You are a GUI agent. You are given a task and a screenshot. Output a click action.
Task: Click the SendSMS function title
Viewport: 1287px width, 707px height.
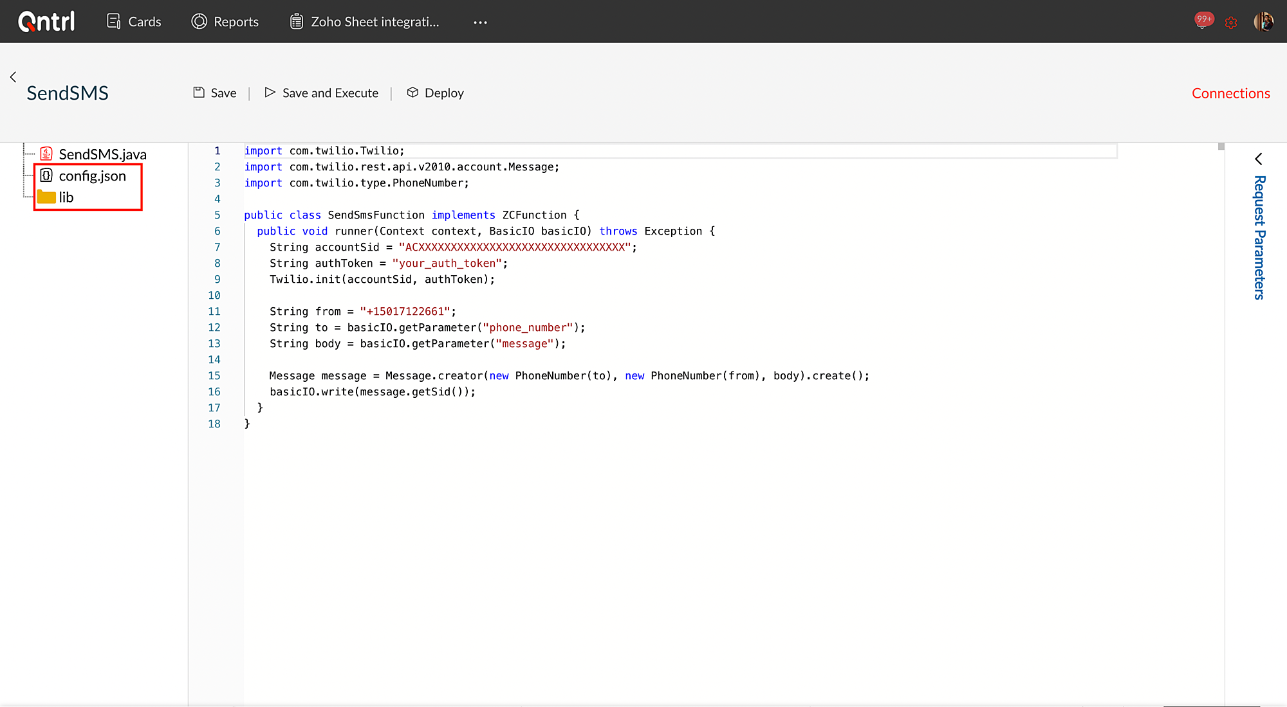click(x=68, y=93)
